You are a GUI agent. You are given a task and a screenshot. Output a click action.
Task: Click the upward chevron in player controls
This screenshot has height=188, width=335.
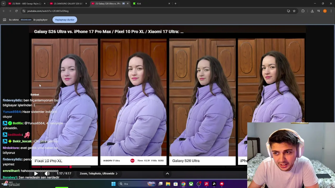[167, 173]
